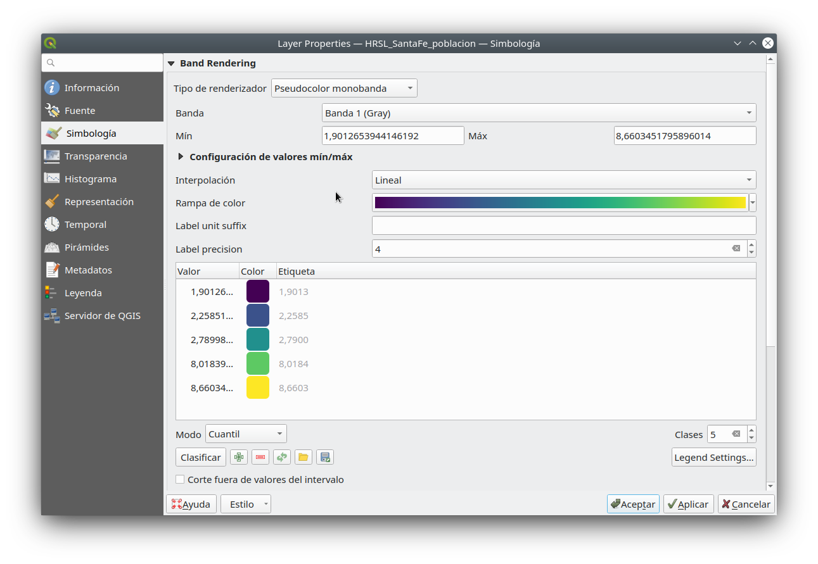Click the QGIS logo in title bar
Screen dimensions: 818x564
[51, 43]
